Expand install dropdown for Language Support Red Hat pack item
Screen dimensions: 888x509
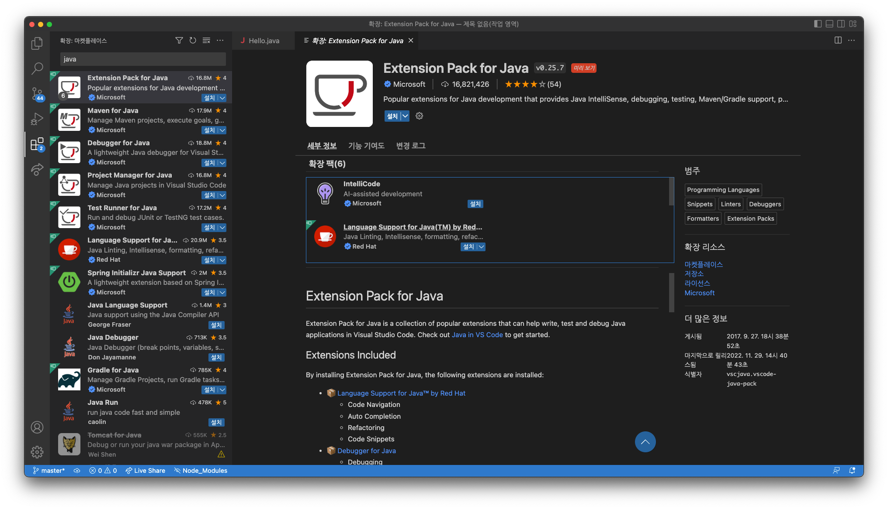point(481,247)
